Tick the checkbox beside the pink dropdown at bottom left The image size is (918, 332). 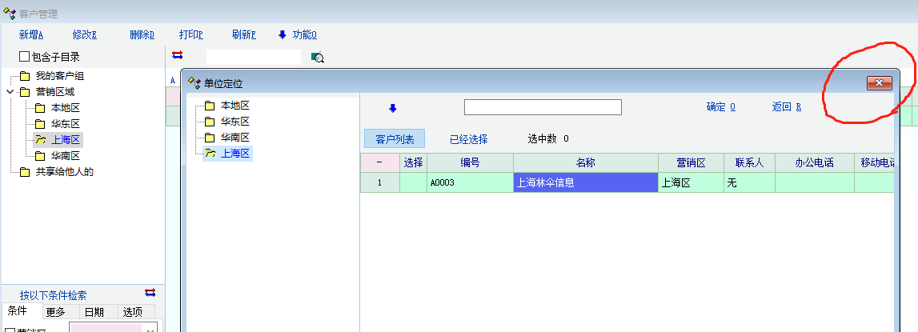click(x=9, y=330)
